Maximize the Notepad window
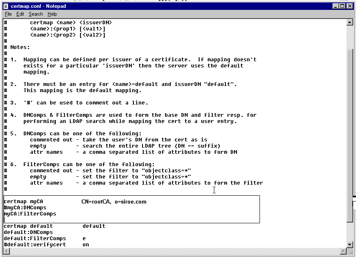 pyautogui.click(x=342, y=6)
